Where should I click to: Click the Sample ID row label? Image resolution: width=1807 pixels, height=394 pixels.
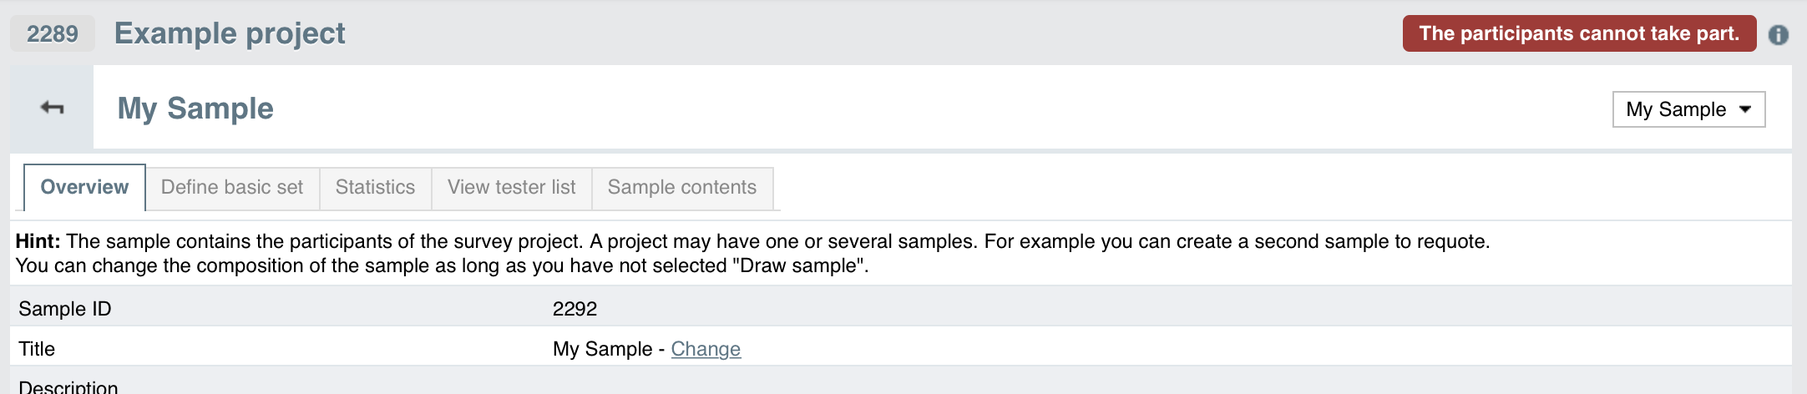[x=65, y=309]
